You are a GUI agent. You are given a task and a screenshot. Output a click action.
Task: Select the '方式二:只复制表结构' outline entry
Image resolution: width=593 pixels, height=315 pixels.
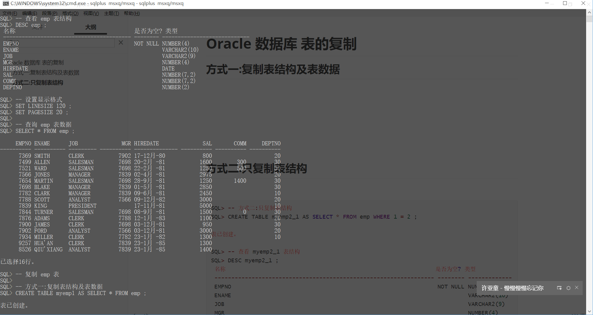38,83
